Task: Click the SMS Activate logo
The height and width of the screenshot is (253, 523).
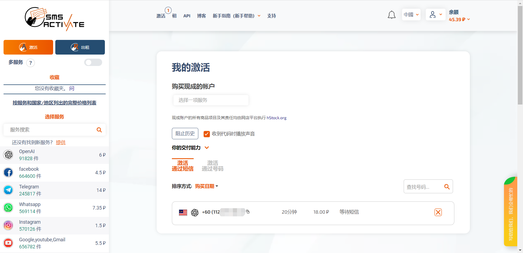Action: [54, 18]
